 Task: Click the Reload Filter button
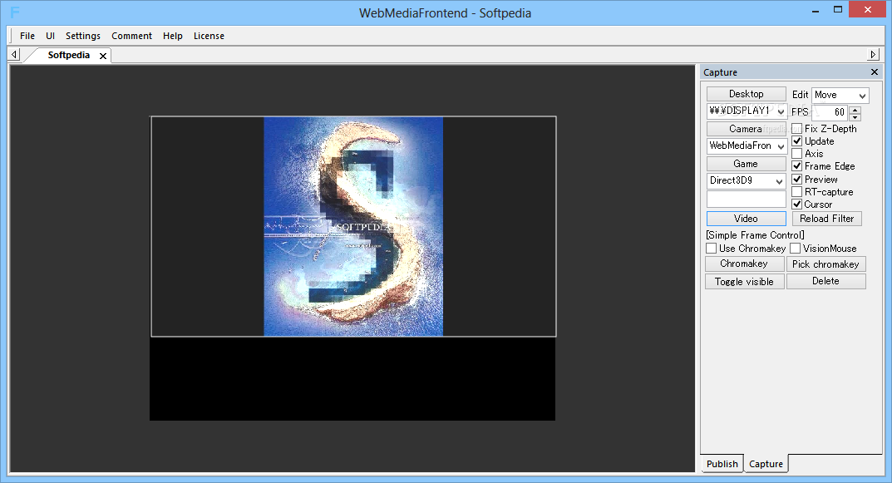[x=826, y=219]
